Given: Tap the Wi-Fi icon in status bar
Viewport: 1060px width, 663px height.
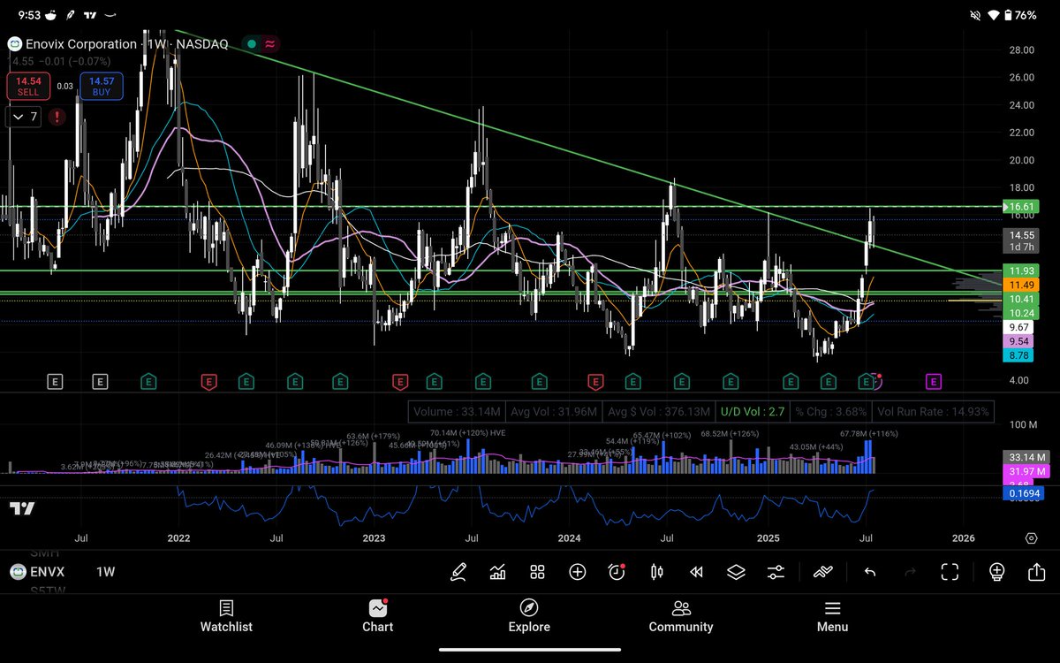Looking at the screenshot, I should (x=992, y=15).
